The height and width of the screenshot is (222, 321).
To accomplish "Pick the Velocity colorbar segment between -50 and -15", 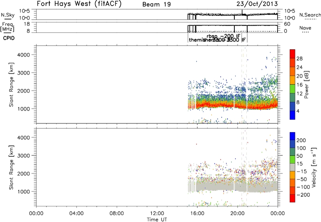I will (x=293, y=175).
